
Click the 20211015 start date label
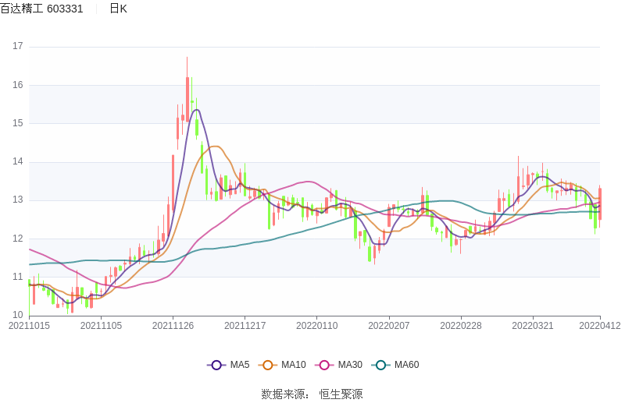coord(29,326)
